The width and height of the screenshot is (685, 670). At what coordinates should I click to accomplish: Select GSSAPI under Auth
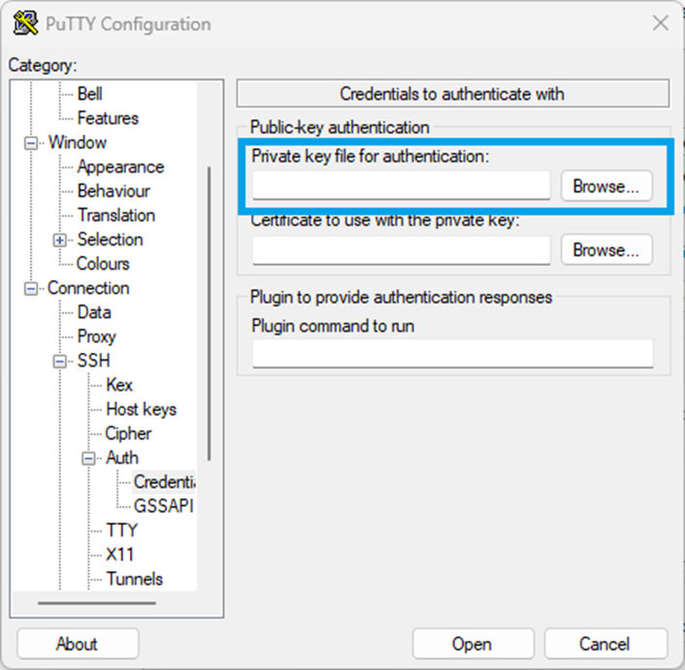tap(163, 506)
